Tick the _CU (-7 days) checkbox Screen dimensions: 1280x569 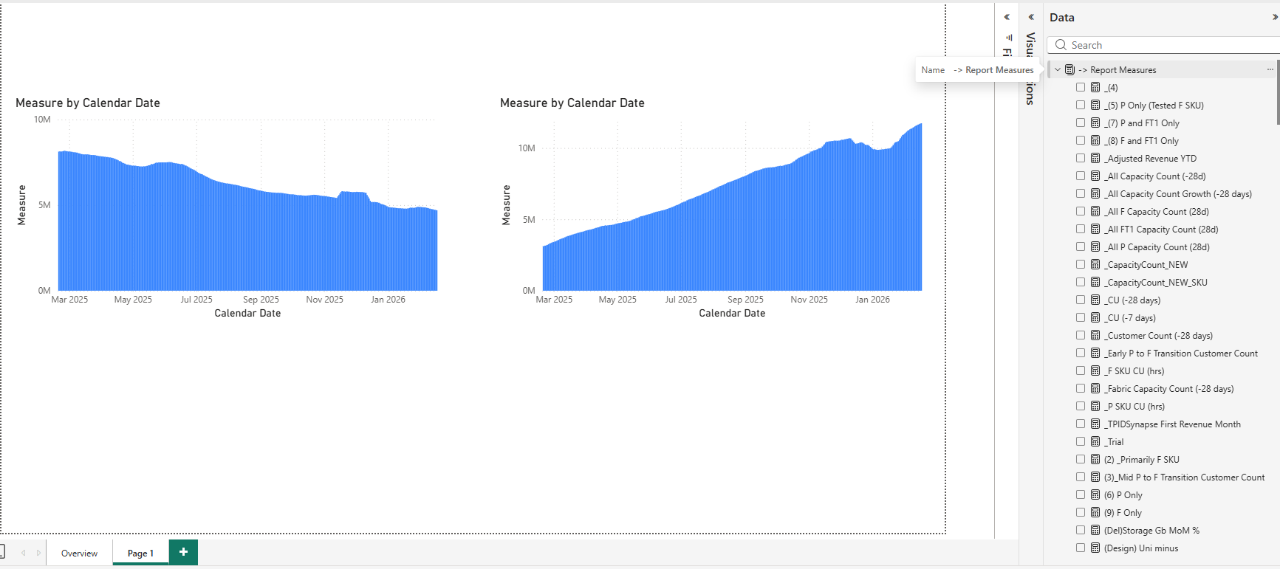[x=1081, y=317]
